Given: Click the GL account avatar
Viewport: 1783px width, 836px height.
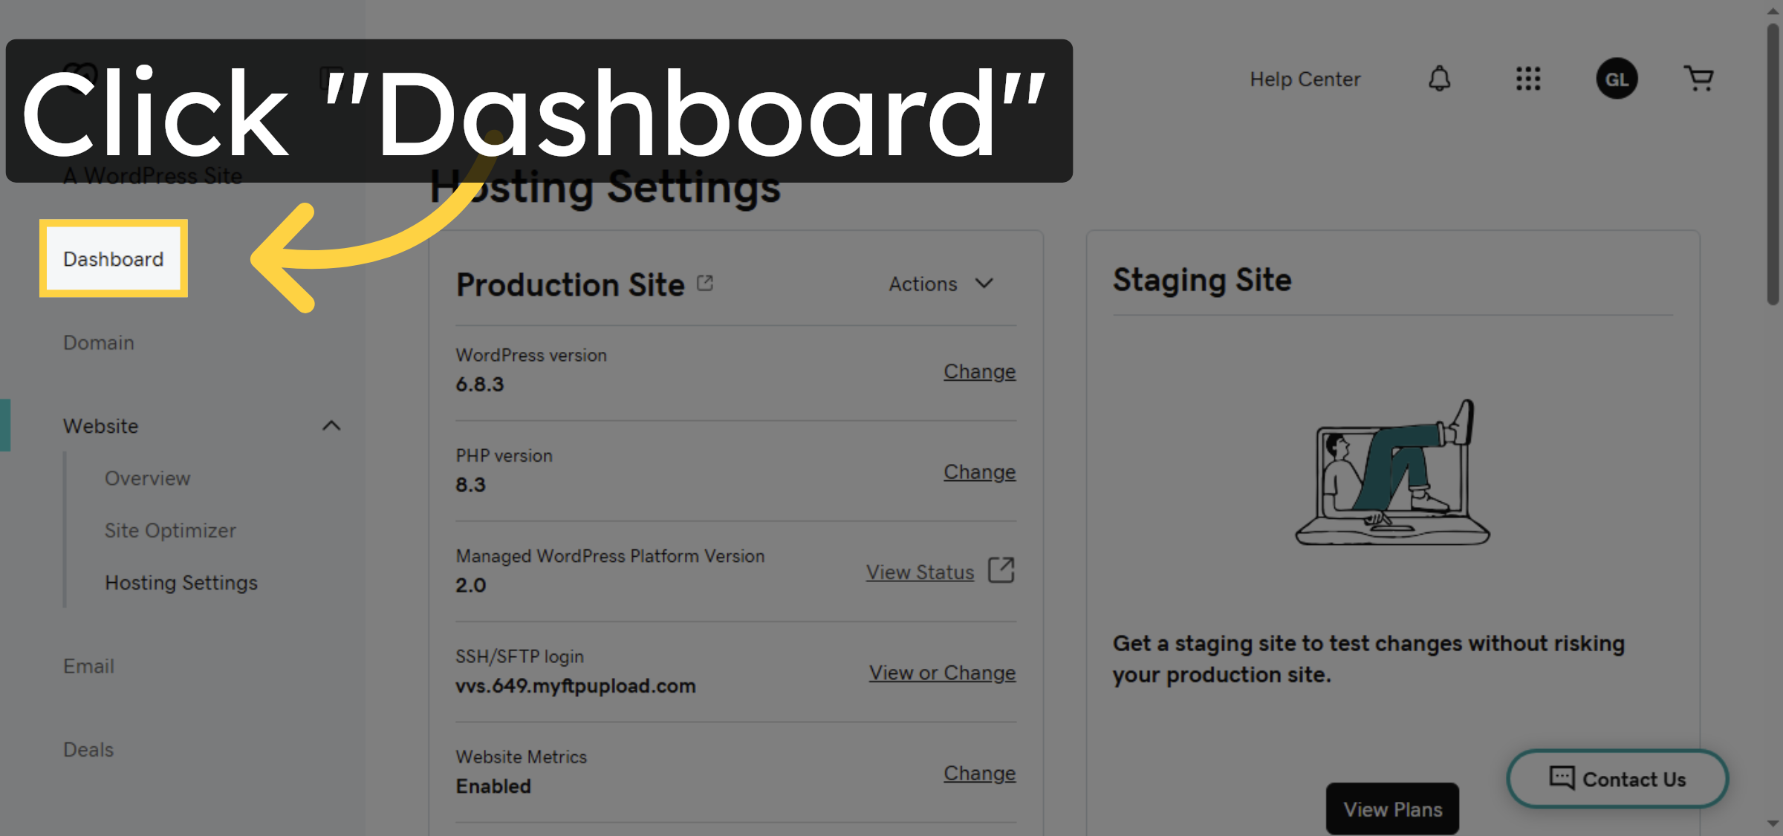Looking at the screenshot, I should tap(1617, 79).
